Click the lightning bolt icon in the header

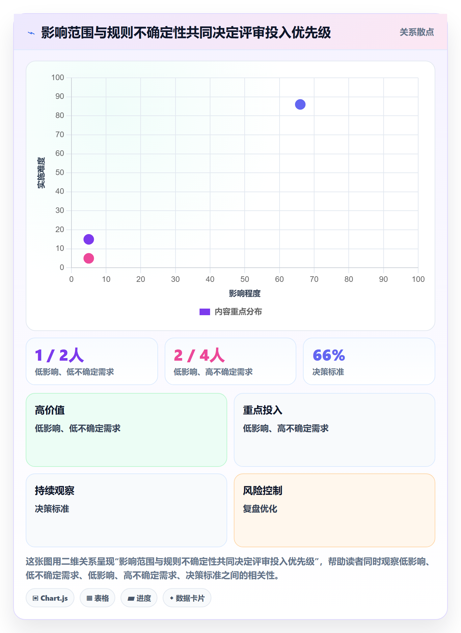[31, 33]
